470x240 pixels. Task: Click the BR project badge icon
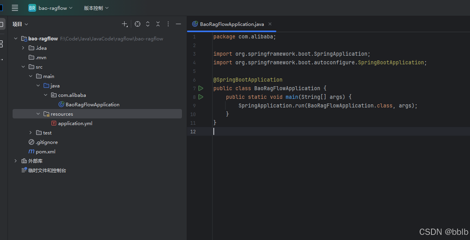point(32,8)
